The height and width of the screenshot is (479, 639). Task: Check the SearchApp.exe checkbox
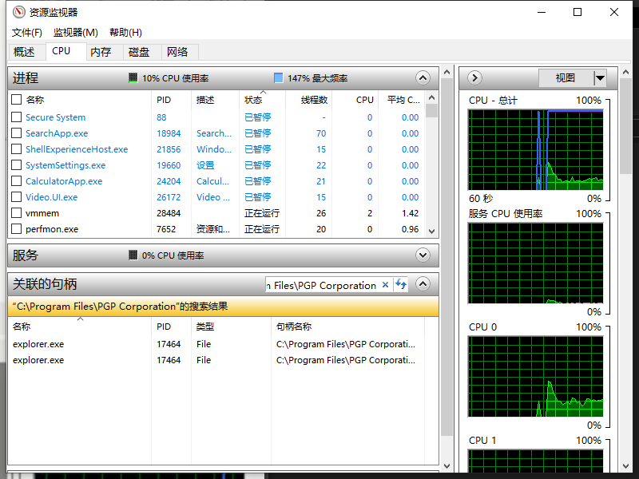tap(15, 133)
